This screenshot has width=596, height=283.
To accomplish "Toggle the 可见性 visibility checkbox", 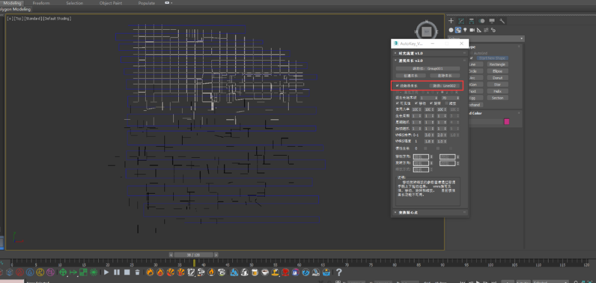I will [397, 103].
